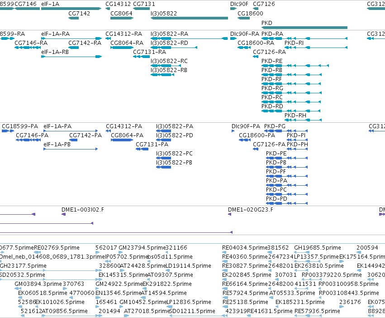Open transcript PKD-RG
This screenshot has width=385, height=318.
(272, 88)
